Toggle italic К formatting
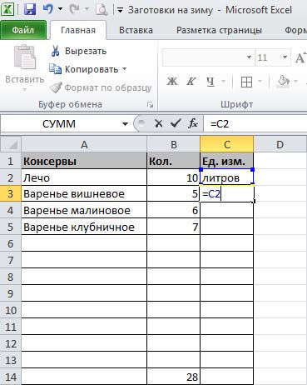This screenshot has height=385, width=307. [x=191, y=82]
